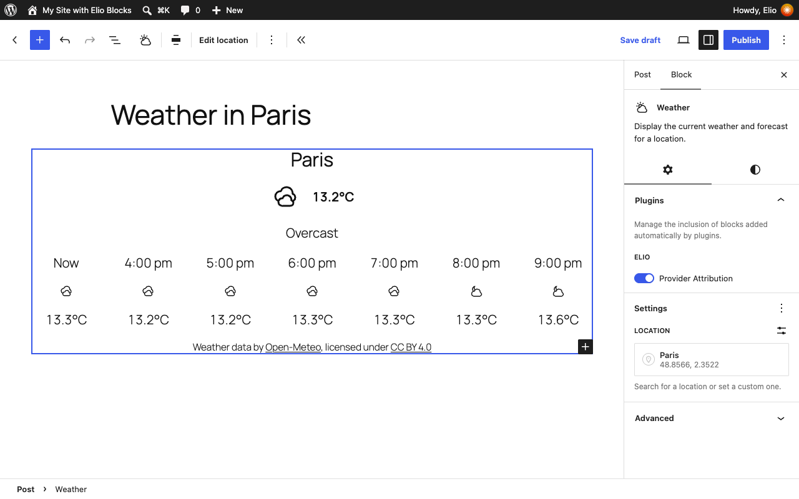
Task: Open Settings panel options menu
Action: point(782,308)
